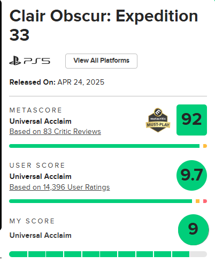The width and height of the screenshot is (215, 263).
Task: Click the green 92 Metascore box
Action: pyautogui.click(x=191, y=120)
